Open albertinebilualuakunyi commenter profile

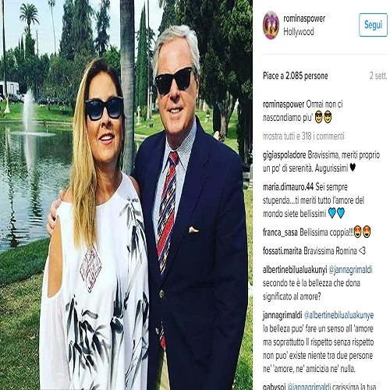[x=295, y=270]
